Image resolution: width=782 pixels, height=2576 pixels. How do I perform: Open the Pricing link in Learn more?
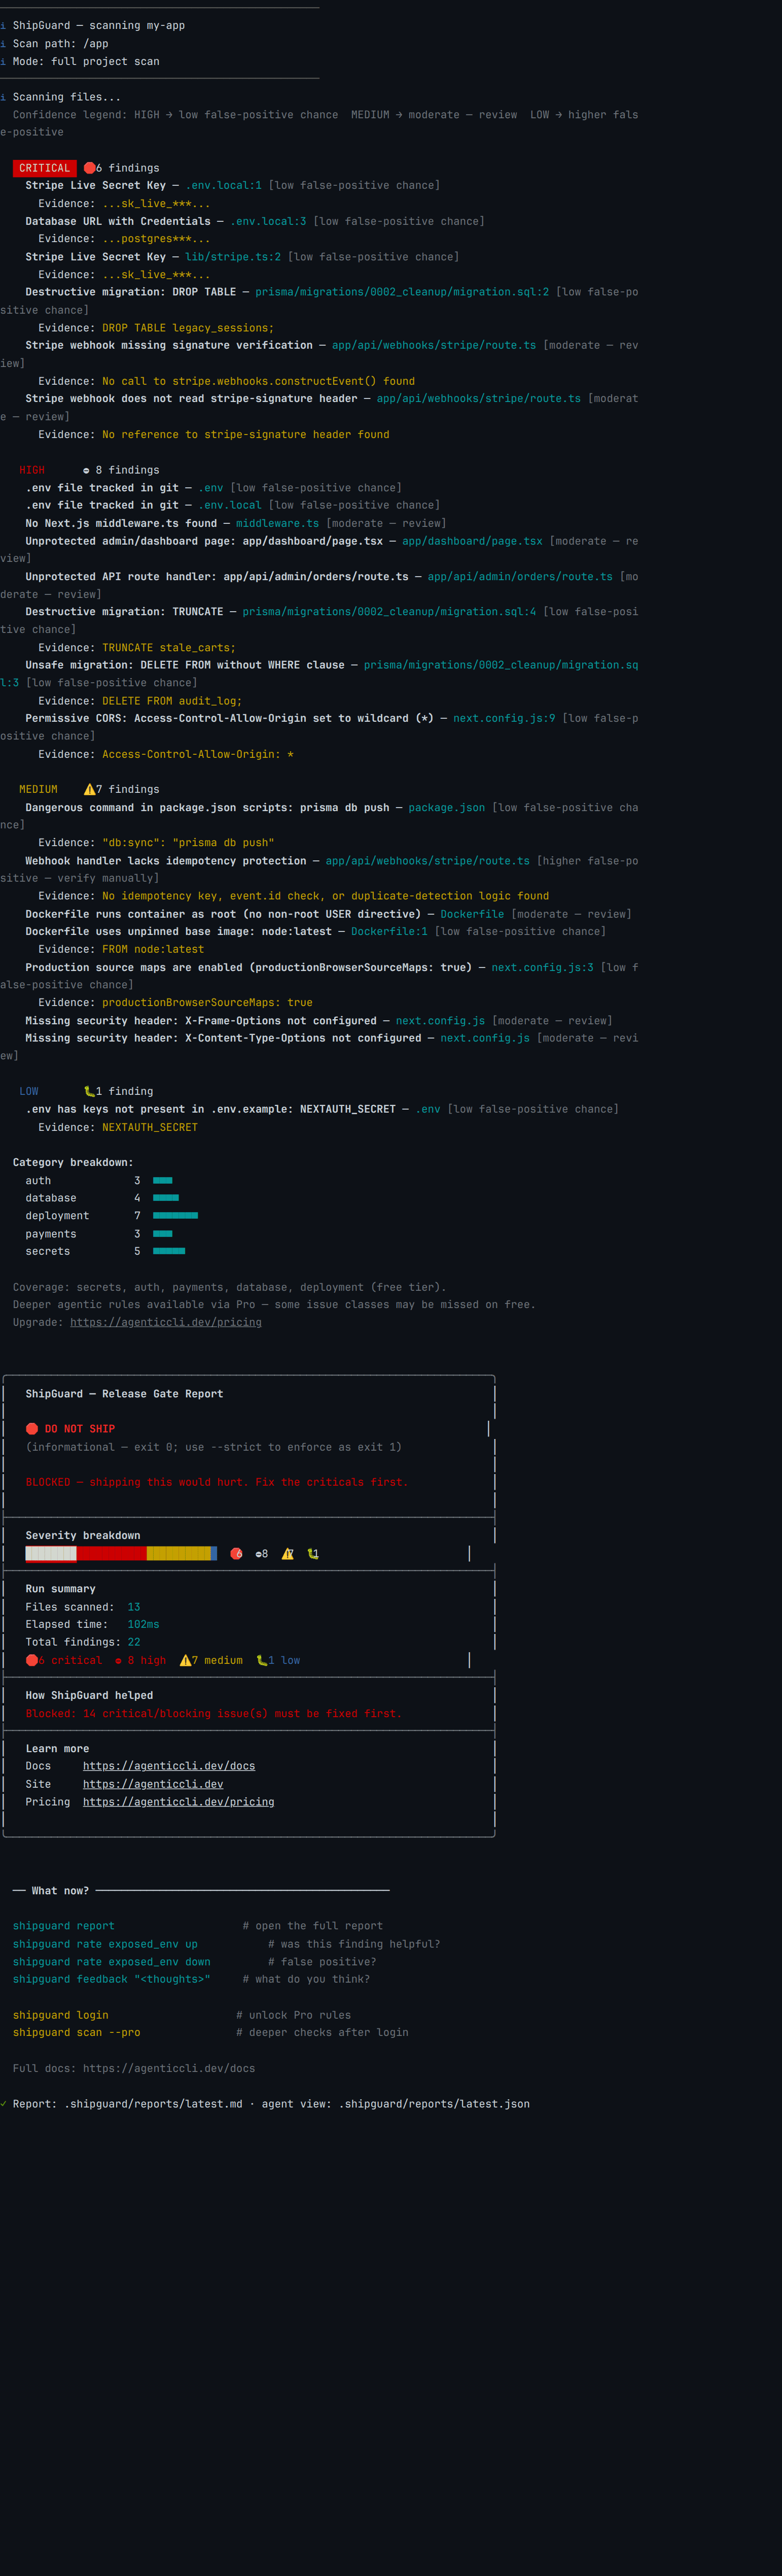pyautogui.click(x=179, y=1802)
